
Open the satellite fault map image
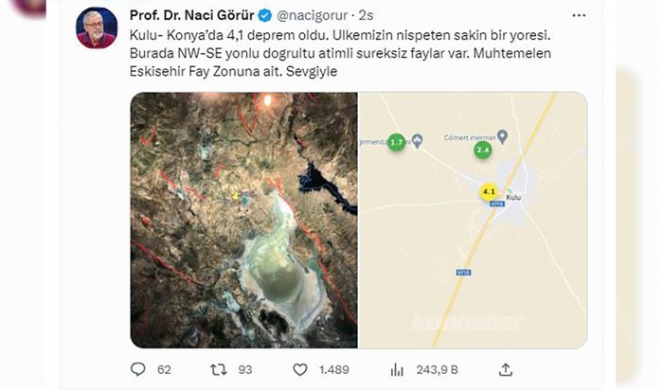coord(244,221)
